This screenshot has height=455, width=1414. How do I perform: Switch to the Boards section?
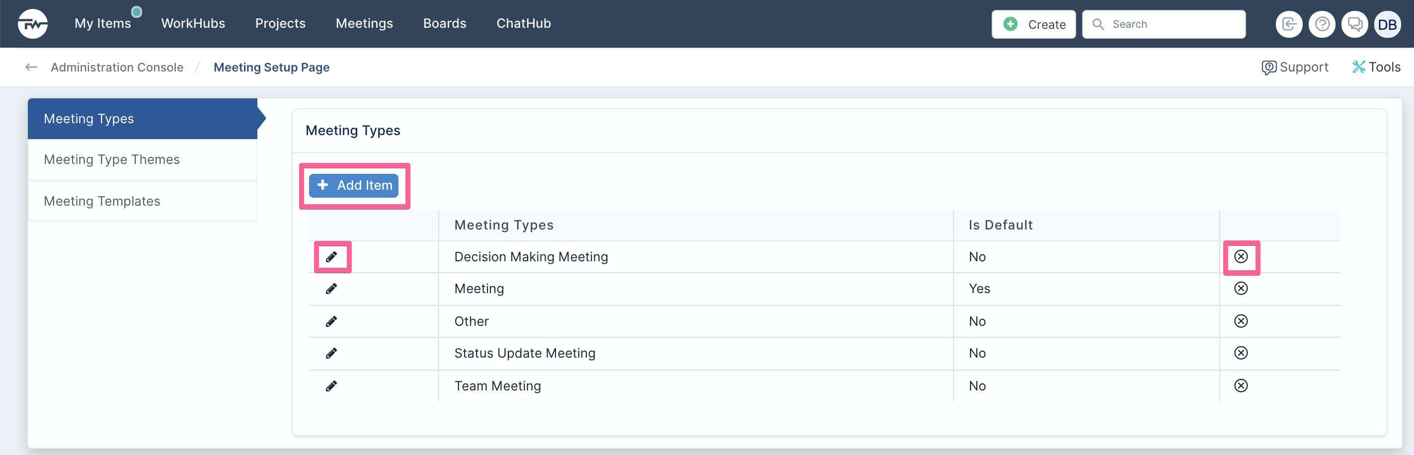tap(444, 24)
